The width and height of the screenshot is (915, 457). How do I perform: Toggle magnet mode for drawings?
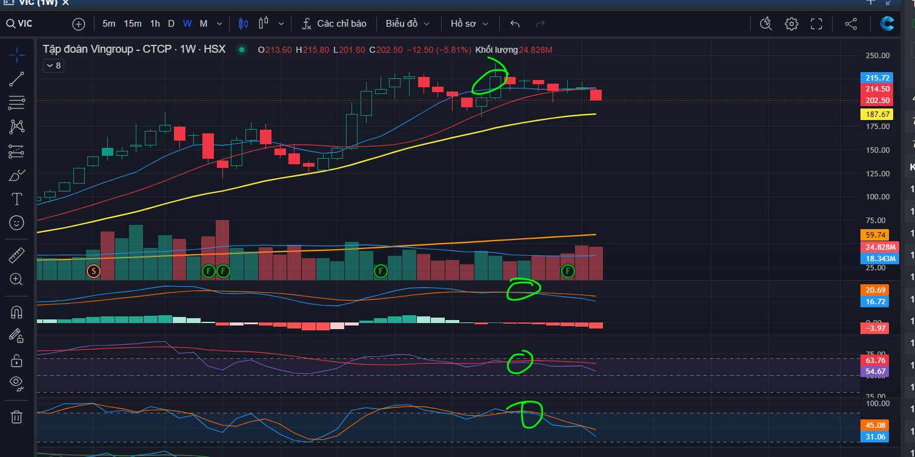tap(17, 313)
